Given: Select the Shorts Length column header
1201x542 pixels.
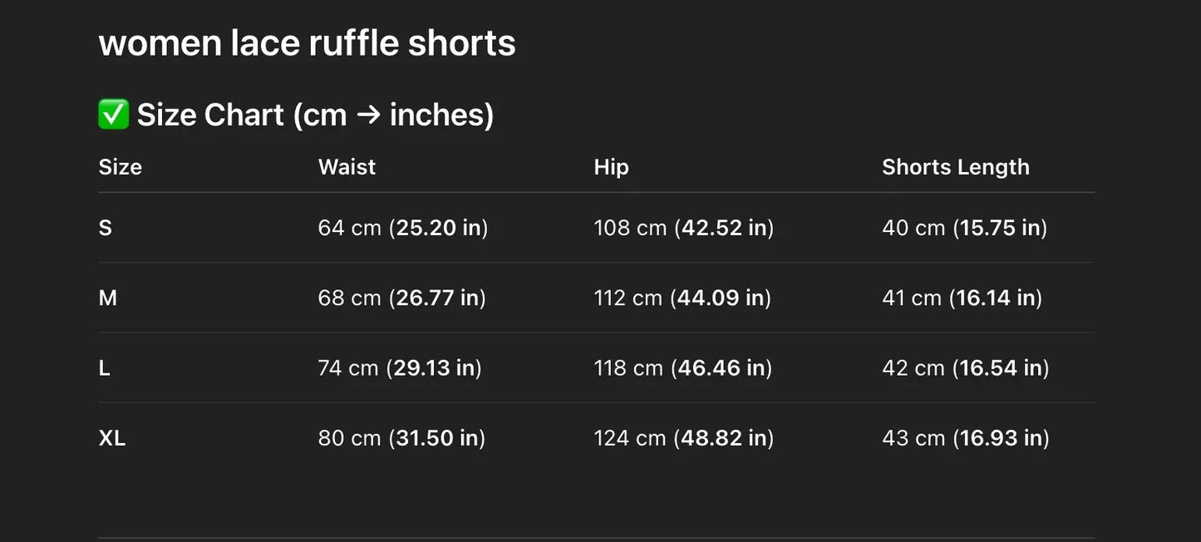Looking at the screenshot, I should (955, 167).
